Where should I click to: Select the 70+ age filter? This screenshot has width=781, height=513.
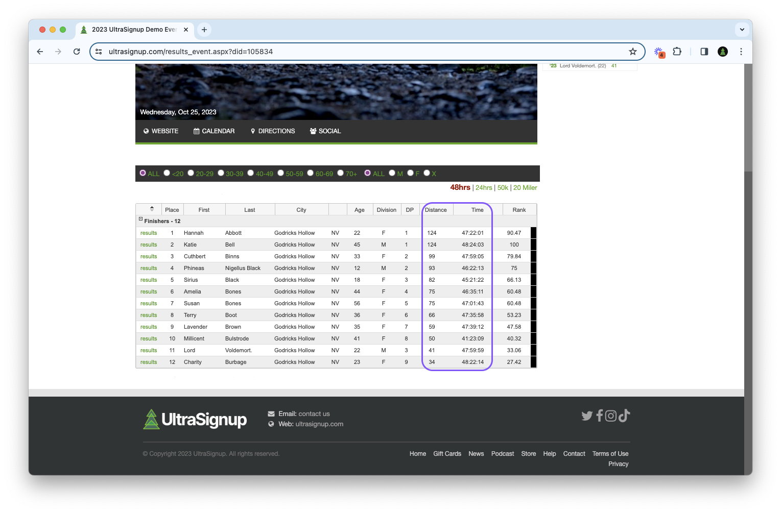click(x=340, y=173)
